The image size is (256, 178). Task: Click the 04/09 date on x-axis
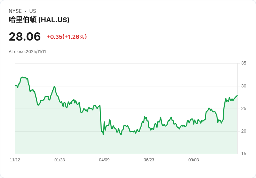tap(104, 160)
